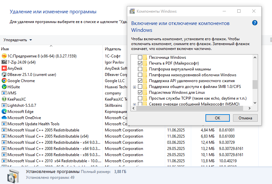This screenshot has width=272, height=184.
Task: Open help via blue question mark icon
Action: point(255,23)
